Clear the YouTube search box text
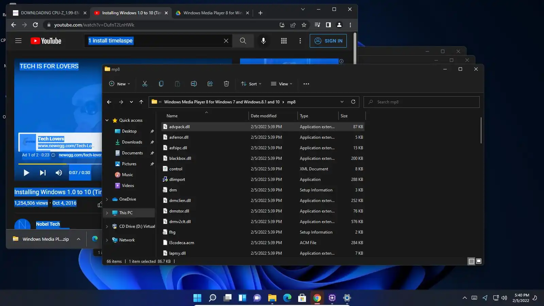Screen dimensions: 544x306 [x=226, y=41]
